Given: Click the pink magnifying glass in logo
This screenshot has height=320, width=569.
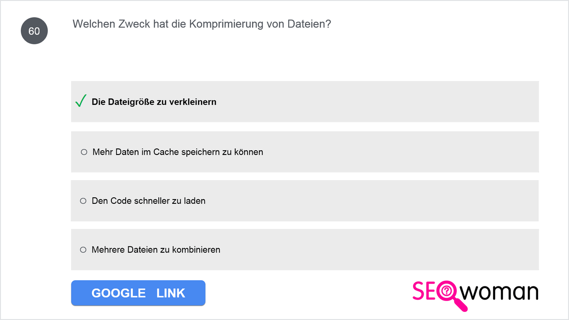Looking at the screenshot, I should coord(448,296).
